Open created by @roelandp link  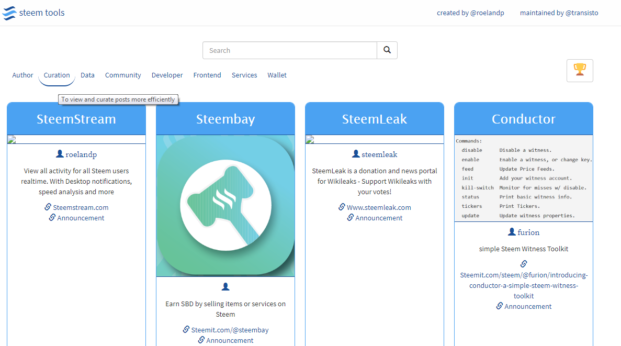coord(470,13)
